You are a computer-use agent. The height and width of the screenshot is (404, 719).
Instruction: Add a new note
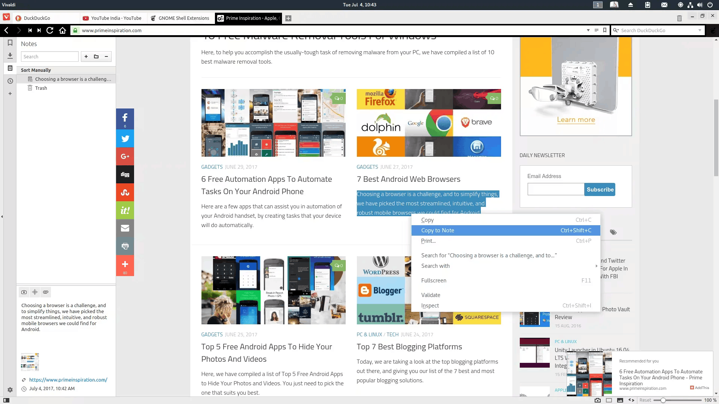coord(86,56)
